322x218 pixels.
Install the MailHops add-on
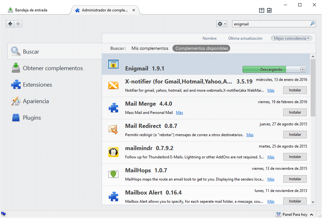point(295,179)
